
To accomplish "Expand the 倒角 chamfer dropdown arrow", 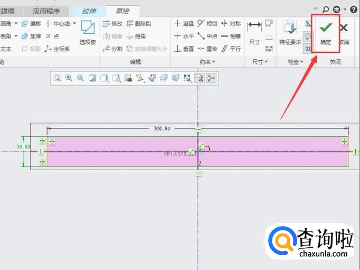I will [x=16, y=36].
